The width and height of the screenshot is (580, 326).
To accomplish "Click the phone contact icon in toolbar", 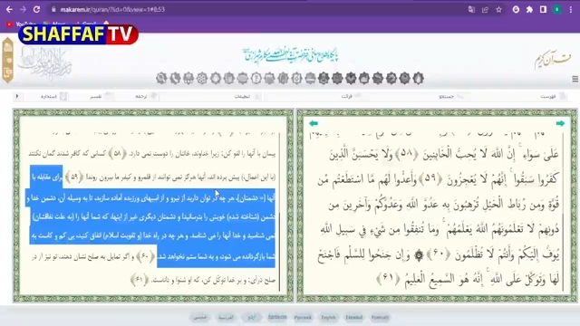I will click(175, 79).
